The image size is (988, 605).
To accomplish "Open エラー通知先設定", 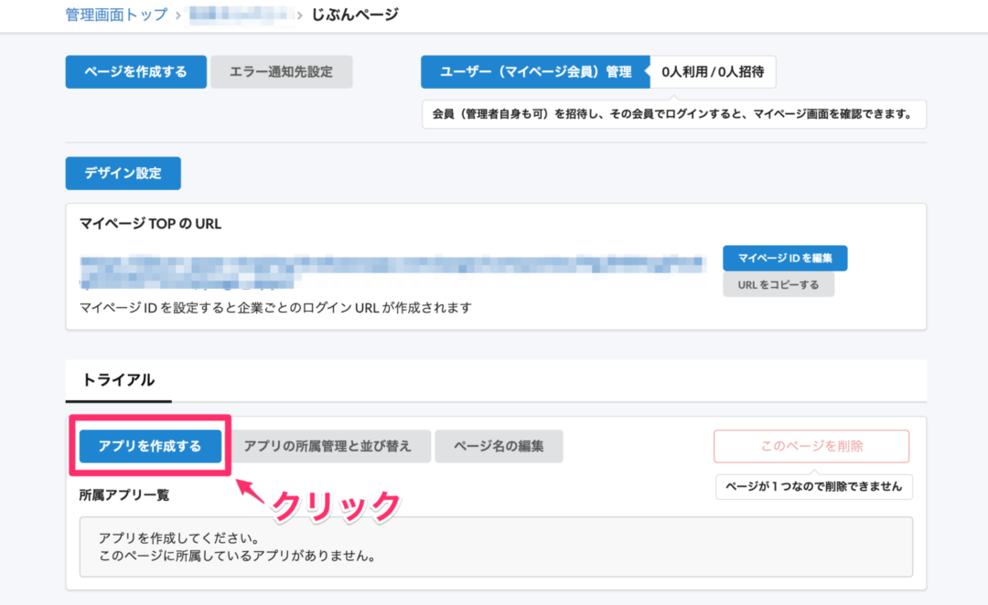I will click(281, 71).
